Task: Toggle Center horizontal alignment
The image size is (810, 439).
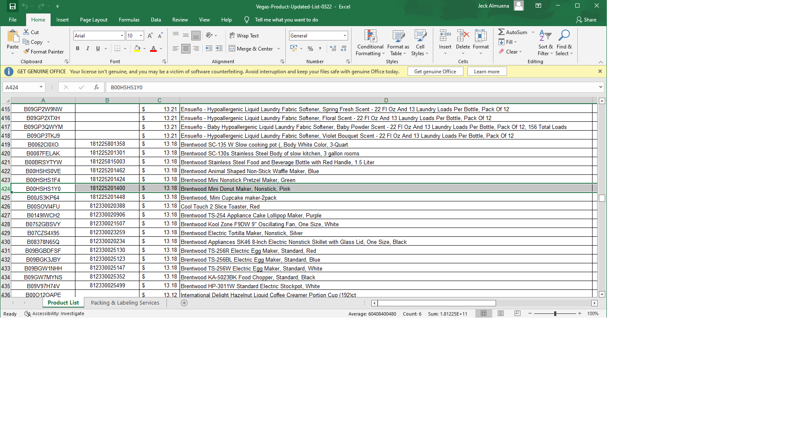Action: (186, 49)
